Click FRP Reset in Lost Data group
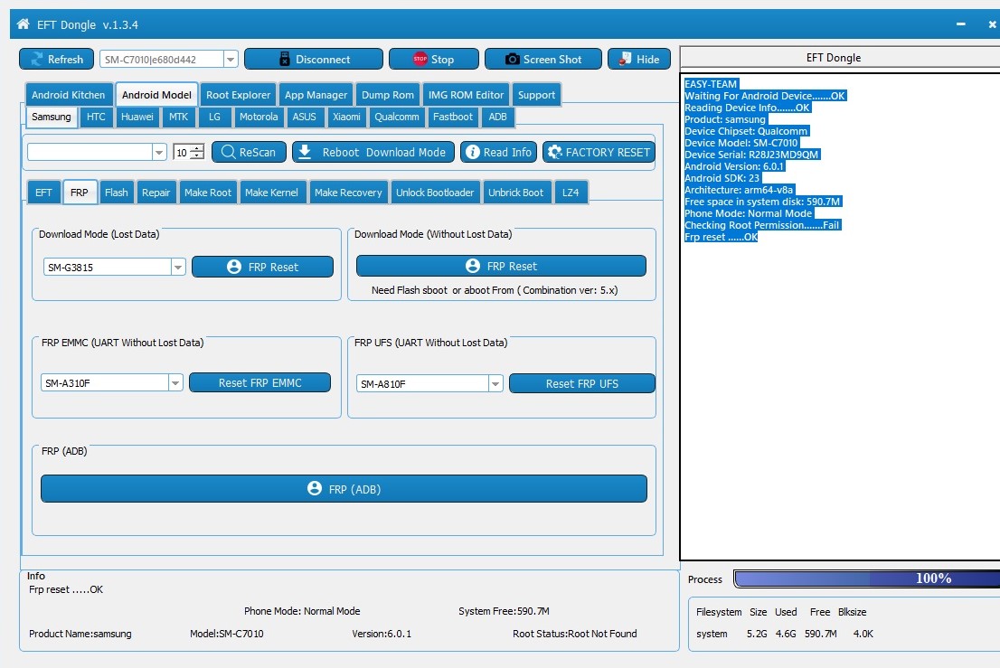This screenshot has height=668, width=1000. coord(263,267)
